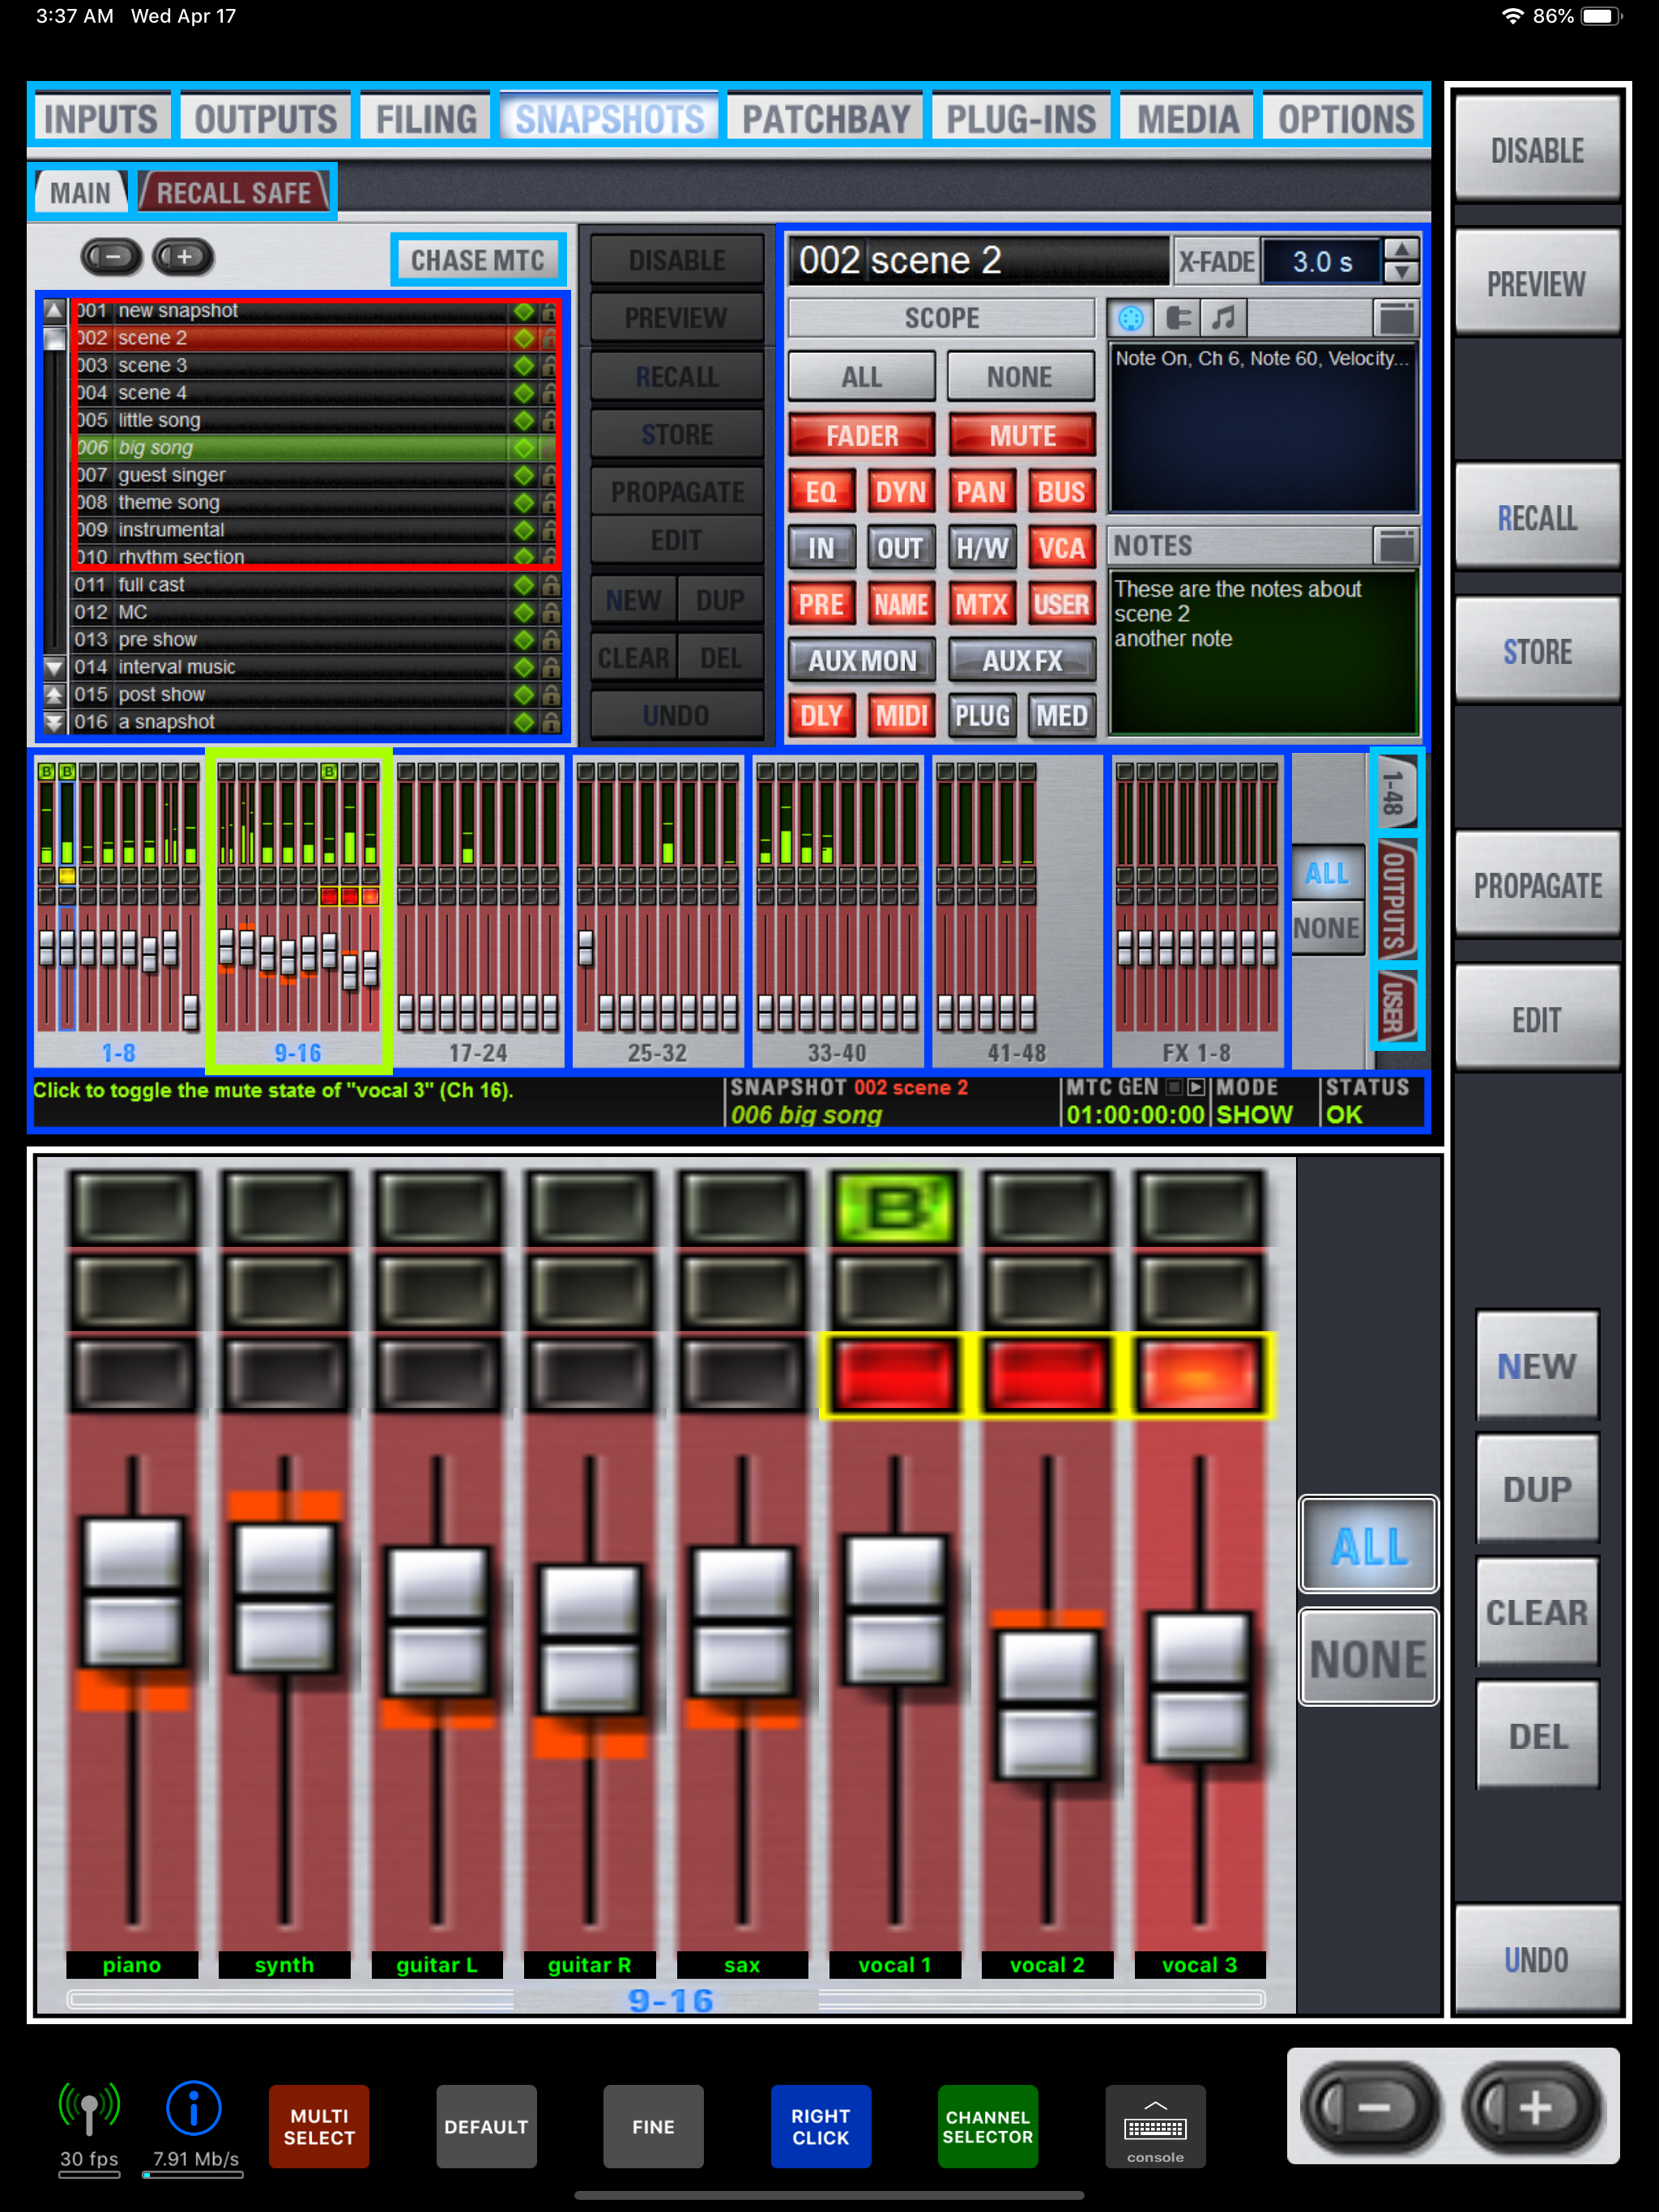Open the PLUG-INS tab

pyautogui.click(x=1021, y=119)
